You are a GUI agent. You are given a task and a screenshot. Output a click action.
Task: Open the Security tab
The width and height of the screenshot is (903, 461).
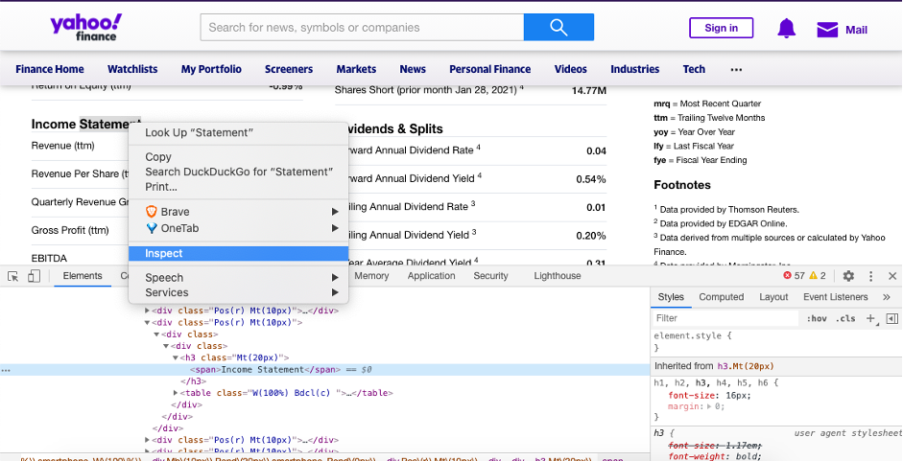(x=490, y=276)
